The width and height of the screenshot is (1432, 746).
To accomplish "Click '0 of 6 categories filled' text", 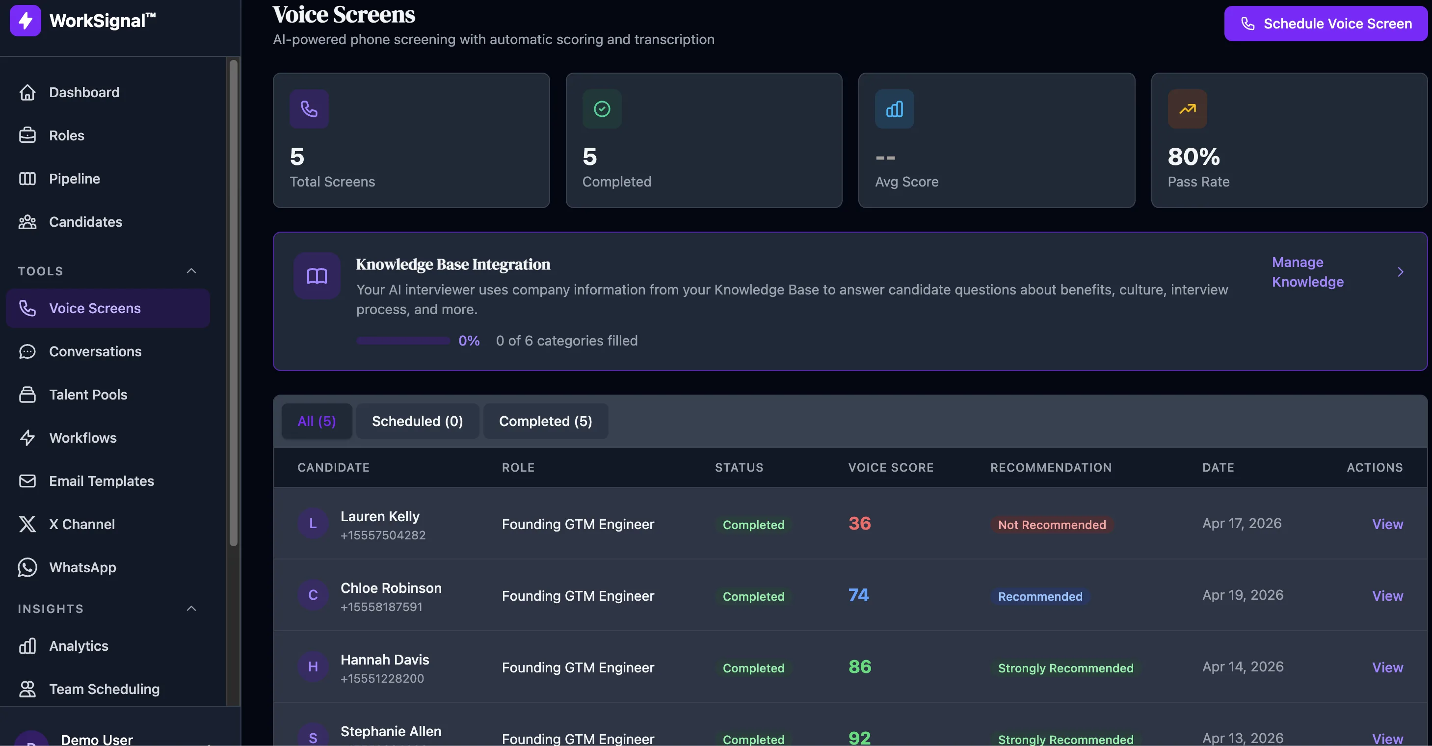I will (x=566, y=340).
